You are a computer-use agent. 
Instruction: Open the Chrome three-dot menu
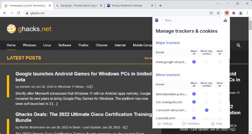248,13
